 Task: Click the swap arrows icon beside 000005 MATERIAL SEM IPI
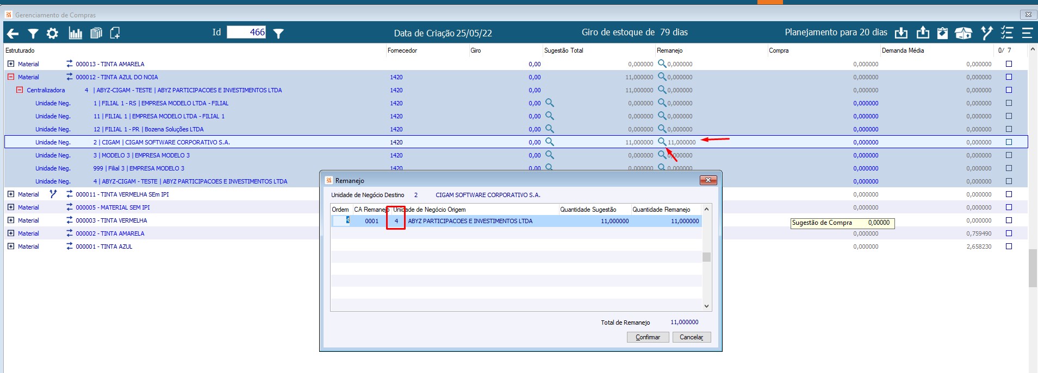[x=70, y=207]
